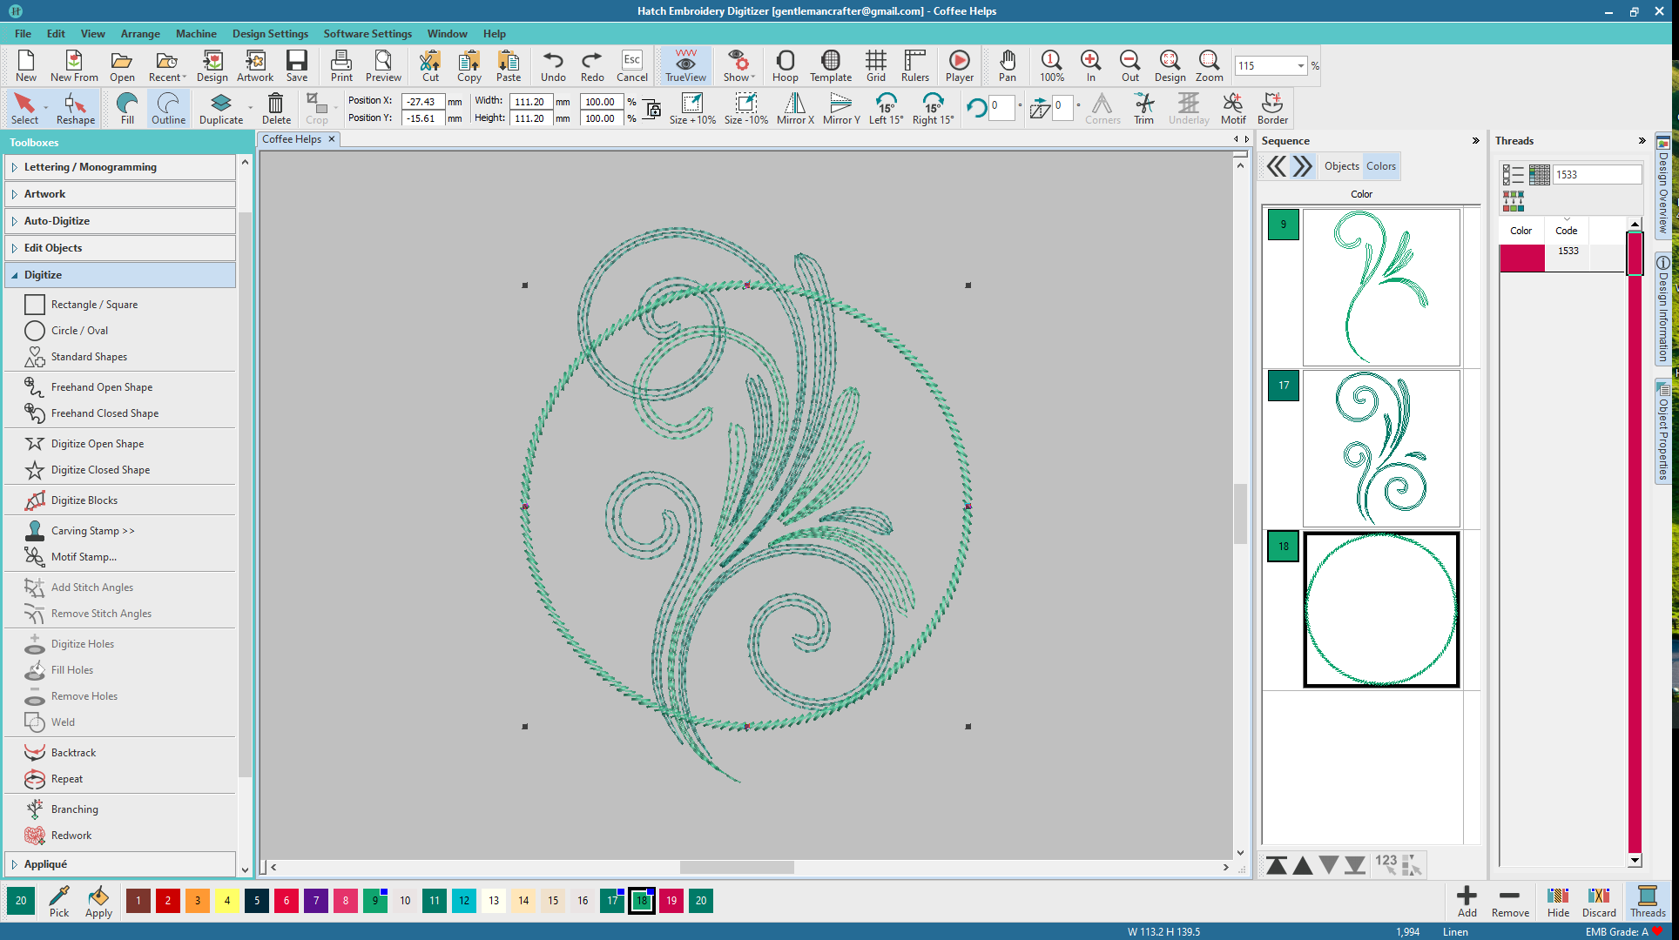Toggle TrueView display mode
The height and width of the screenshot is (940, 1679).
pos(684,65)
